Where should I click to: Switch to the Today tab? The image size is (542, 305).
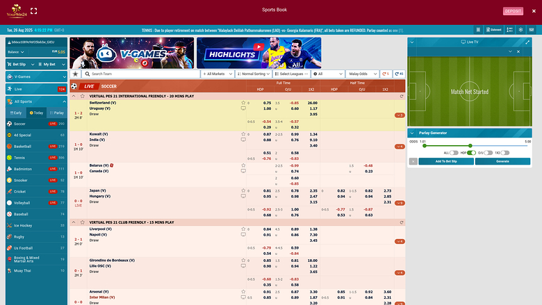point(36,113)
